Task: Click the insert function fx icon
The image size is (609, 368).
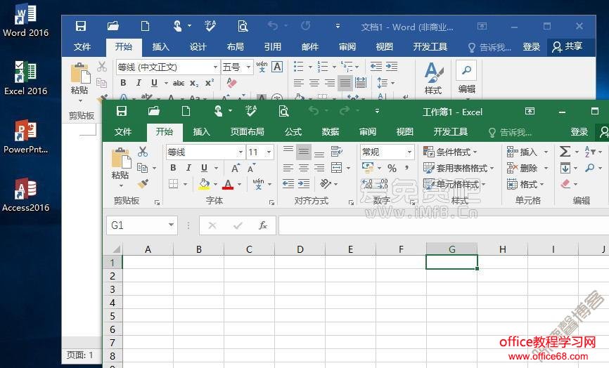Action: point(263,225)
